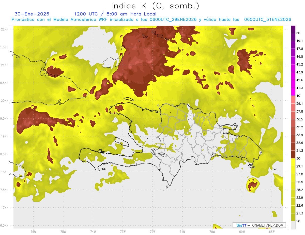Select the "76W" longitude axis label
305x235 pixels.
(x=33, y=231)
